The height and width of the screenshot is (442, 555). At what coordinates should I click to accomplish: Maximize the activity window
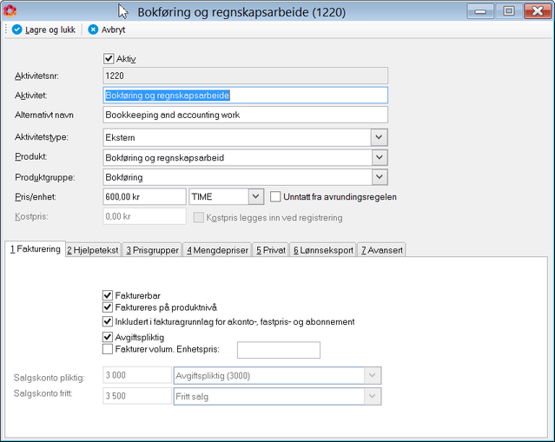509,11
